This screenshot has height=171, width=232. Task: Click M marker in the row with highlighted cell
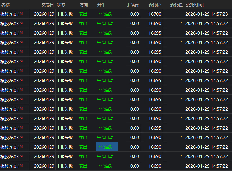tap(21, 147)
